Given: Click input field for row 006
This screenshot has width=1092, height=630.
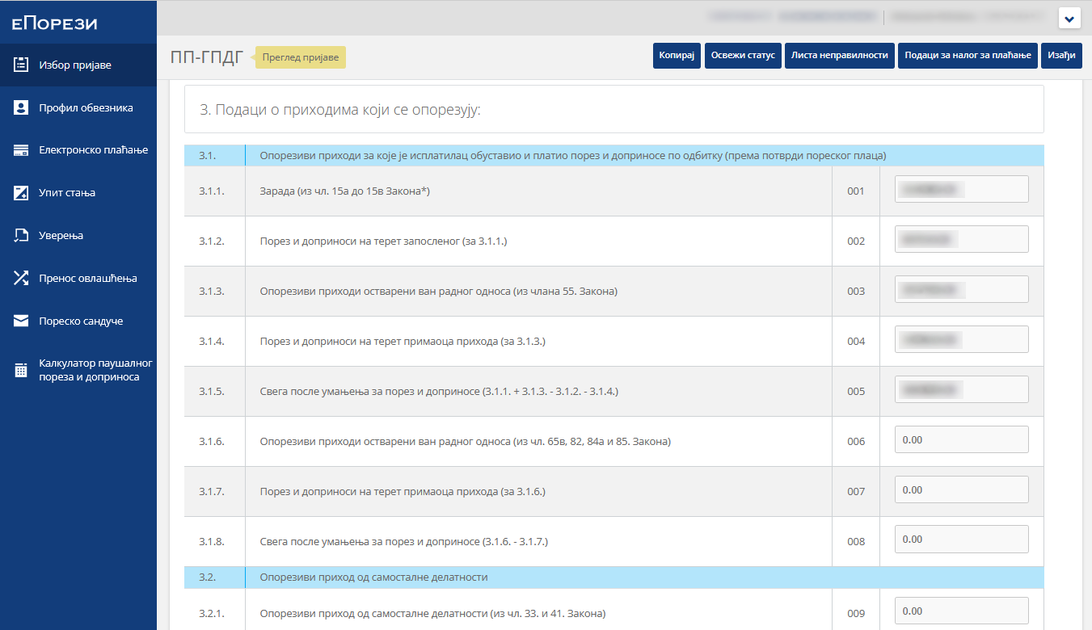Looking at the screenshot, I should point(961,440).
